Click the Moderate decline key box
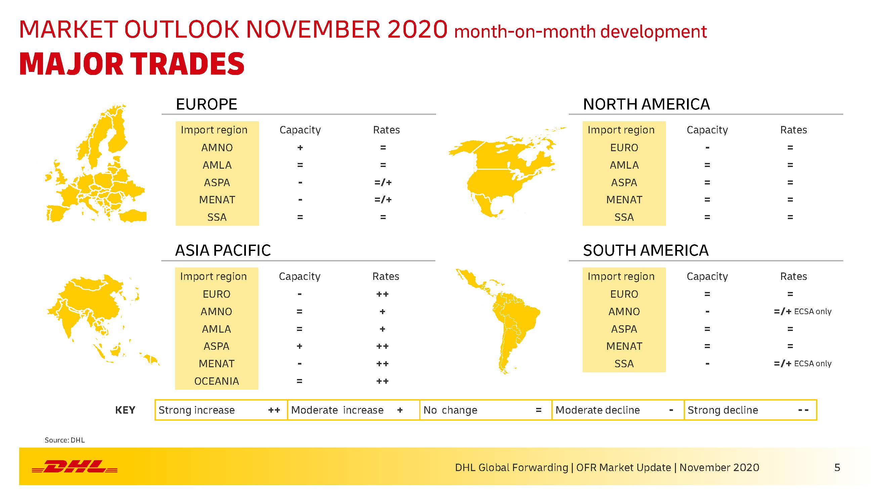The height and width of the screenshot is (504, 896). pyautogui.click(x=617, y=410)
